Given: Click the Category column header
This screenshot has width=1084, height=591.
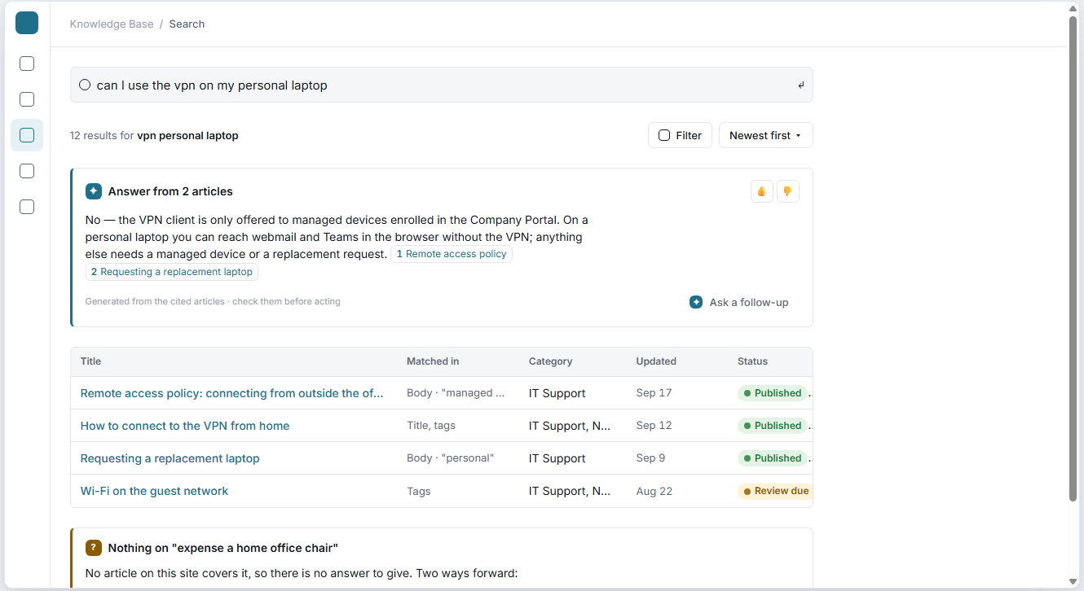Looking at the screenshot, I should point(551,361).
